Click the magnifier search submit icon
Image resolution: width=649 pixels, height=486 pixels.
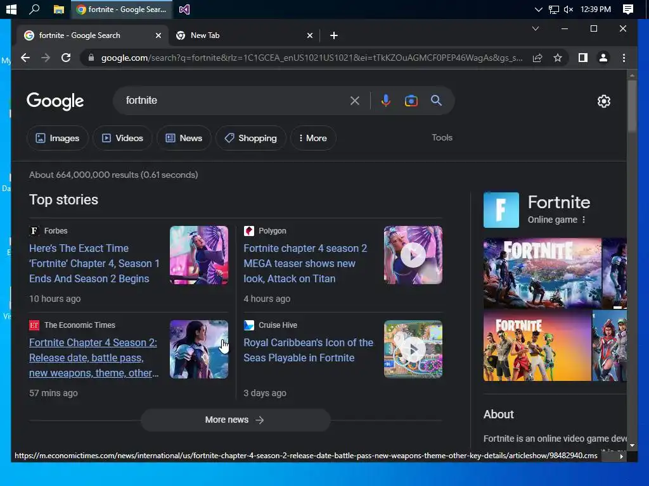436,101
